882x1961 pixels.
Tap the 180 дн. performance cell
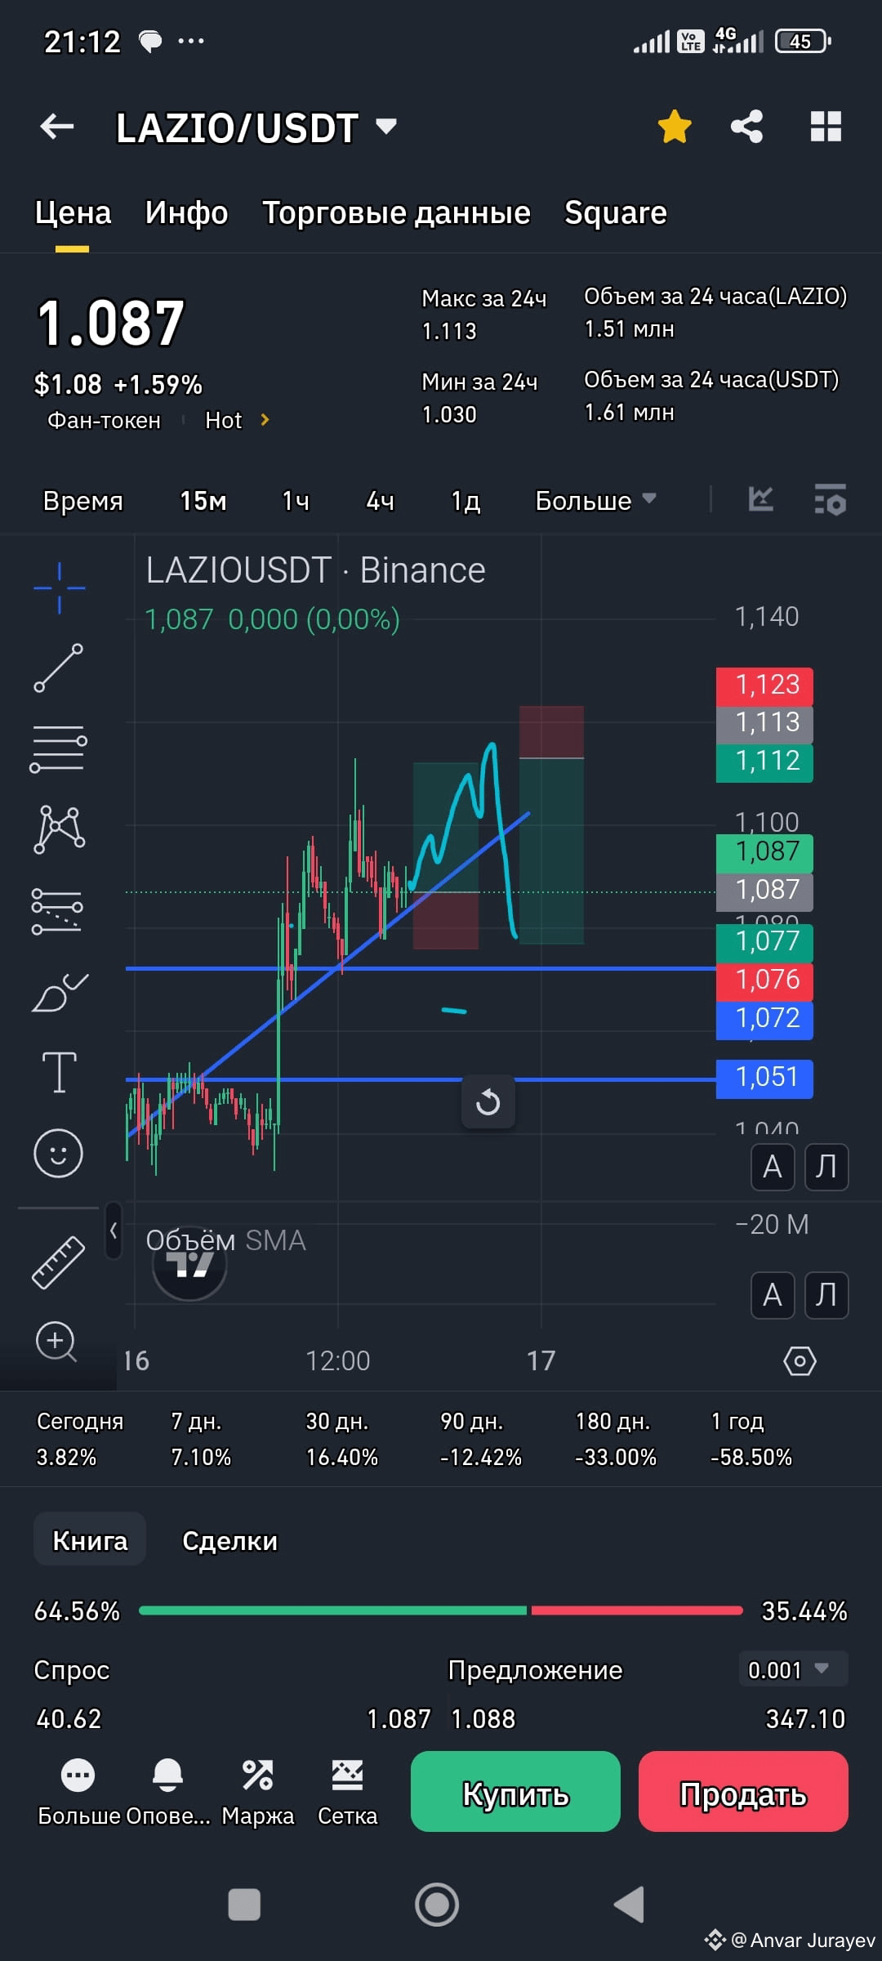tap(616, 1439)
